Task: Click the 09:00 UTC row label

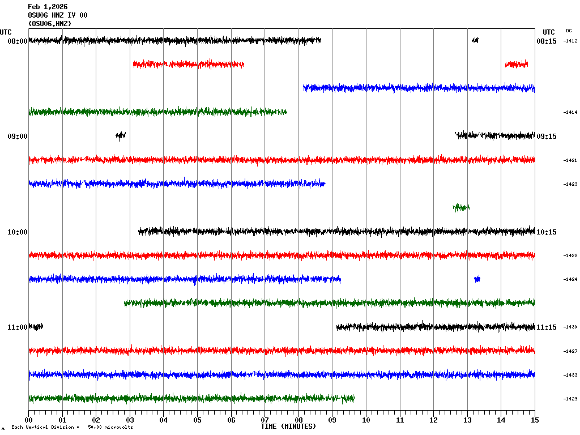Action: point(16,137)
